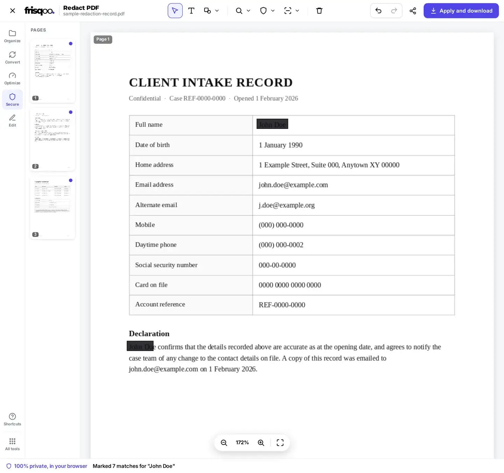Viewport: 504px width, 473px height.
Task: Click the 172% zoom level
Action: (242, 443)
